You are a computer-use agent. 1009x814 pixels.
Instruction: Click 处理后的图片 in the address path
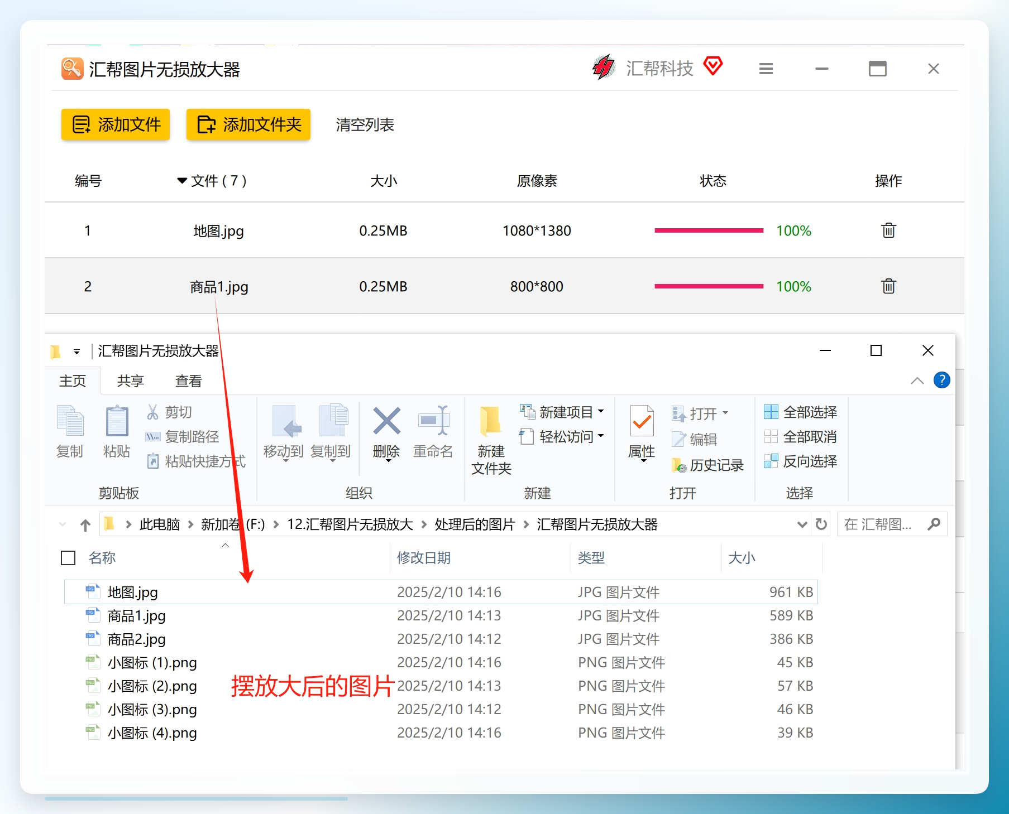tap(475, 524)
